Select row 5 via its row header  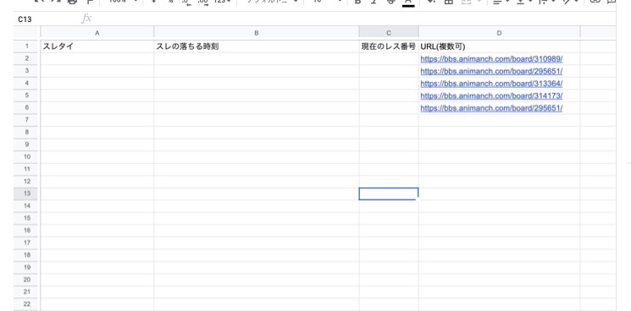(x=27, y=95)
